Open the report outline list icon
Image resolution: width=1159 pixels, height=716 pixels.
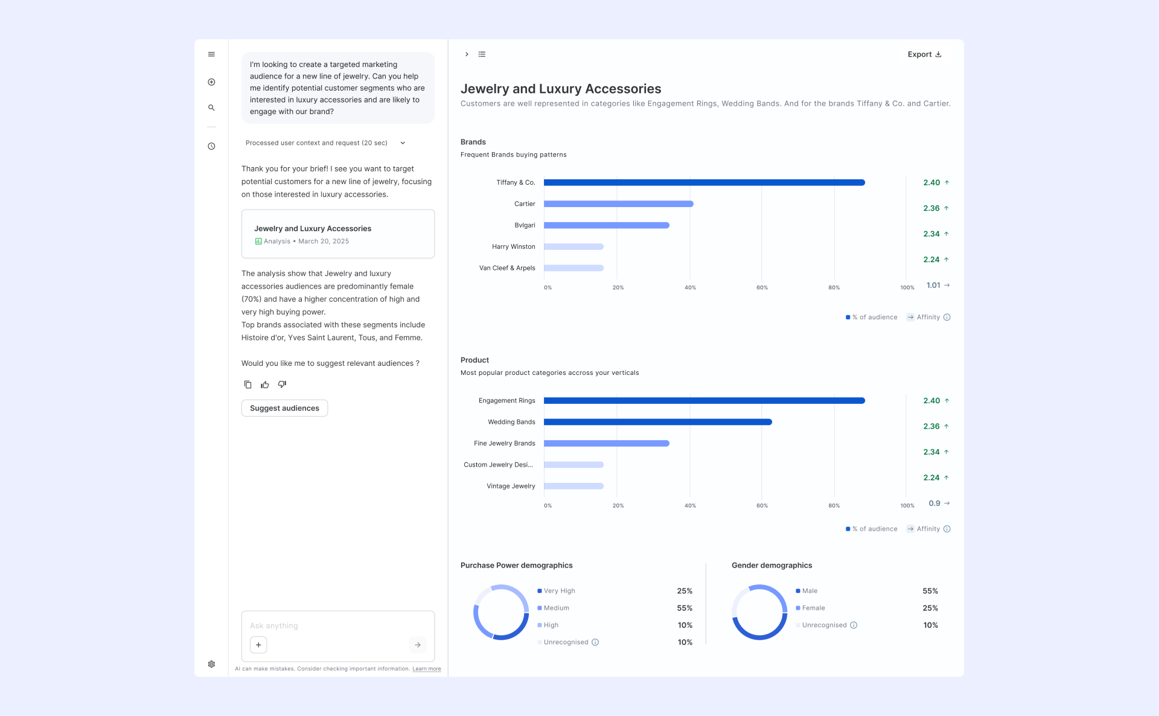pyautogui.click(x=482, y=54)
